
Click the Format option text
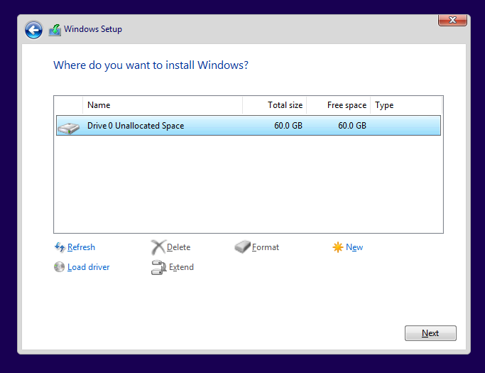(x=266, y=247)
